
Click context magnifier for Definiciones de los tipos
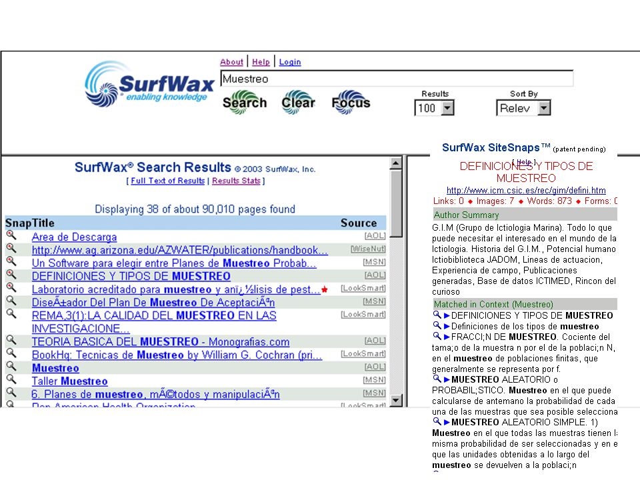(x=437, y=325)
